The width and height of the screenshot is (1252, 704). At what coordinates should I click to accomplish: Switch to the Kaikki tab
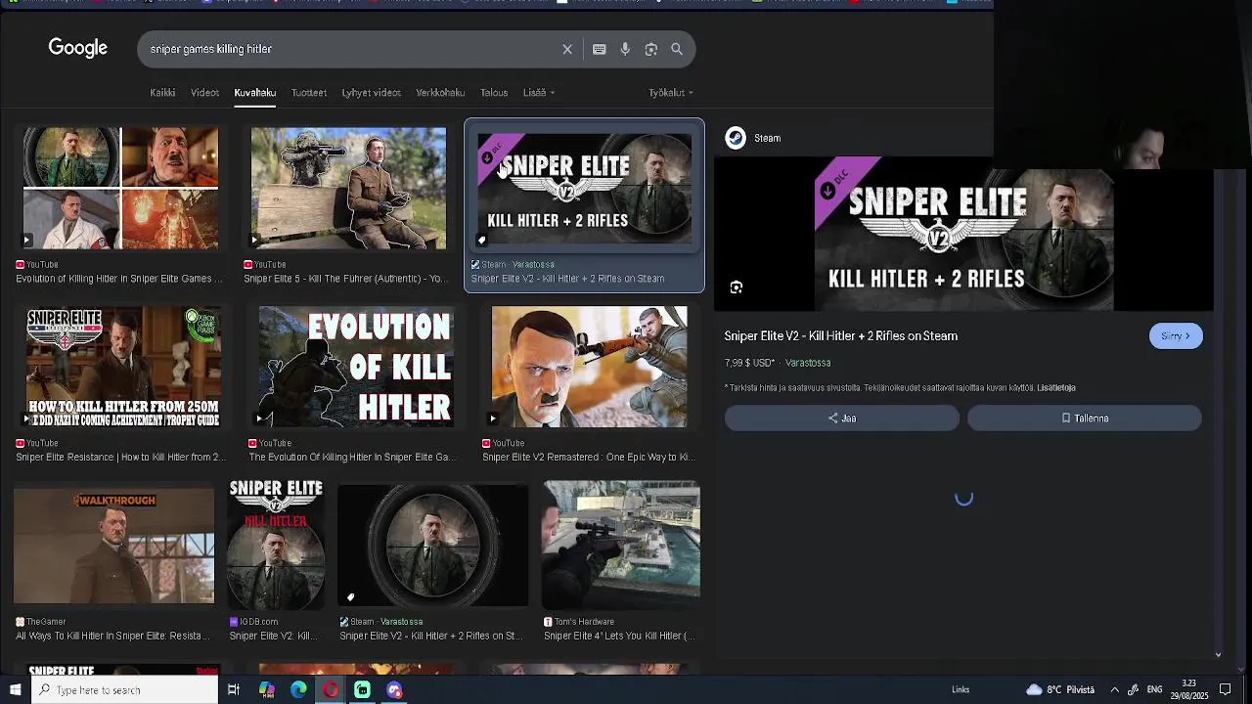(162, 93)
